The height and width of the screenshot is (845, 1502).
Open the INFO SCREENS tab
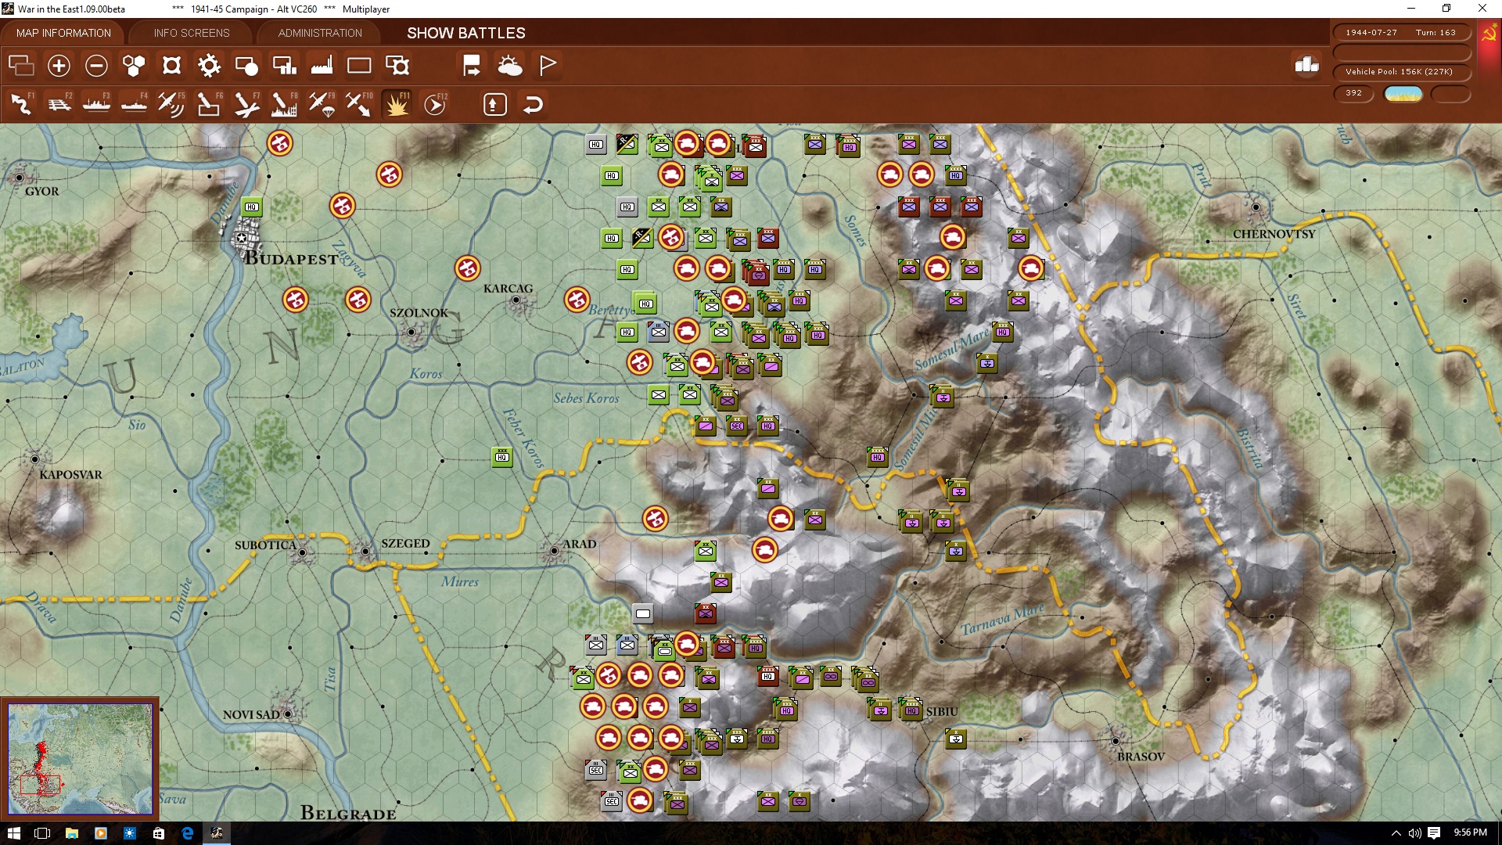pos(192,33)
